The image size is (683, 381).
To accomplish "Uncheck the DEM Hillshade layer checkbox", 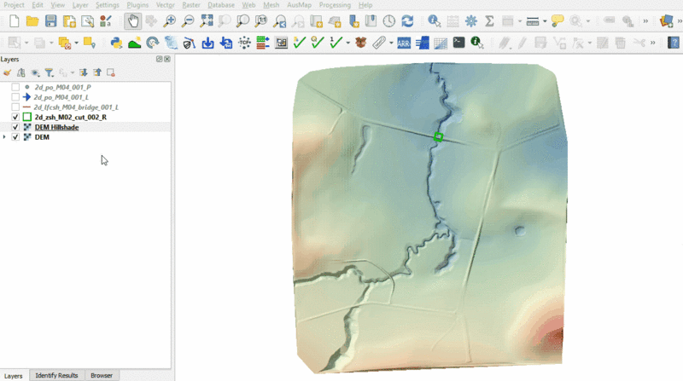I will tap(15, 127).
